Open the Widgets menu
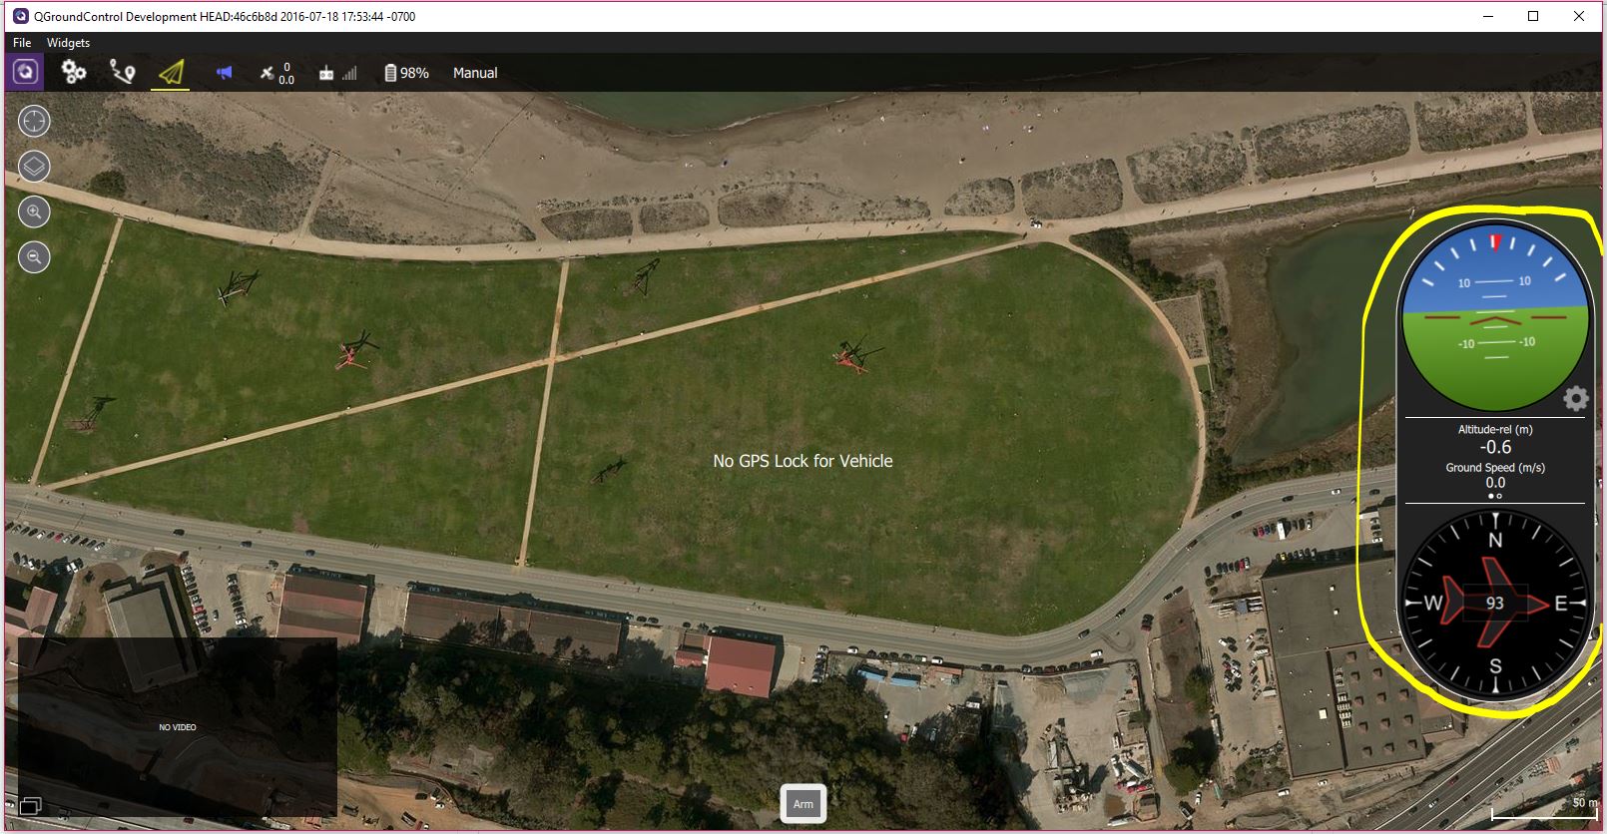This screenshot has width=1607, height=834. click(68, 43)
